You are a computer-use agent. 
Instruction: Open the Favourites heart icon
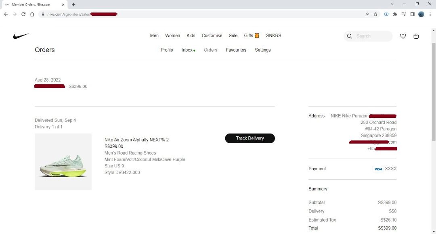coord(403,36)
